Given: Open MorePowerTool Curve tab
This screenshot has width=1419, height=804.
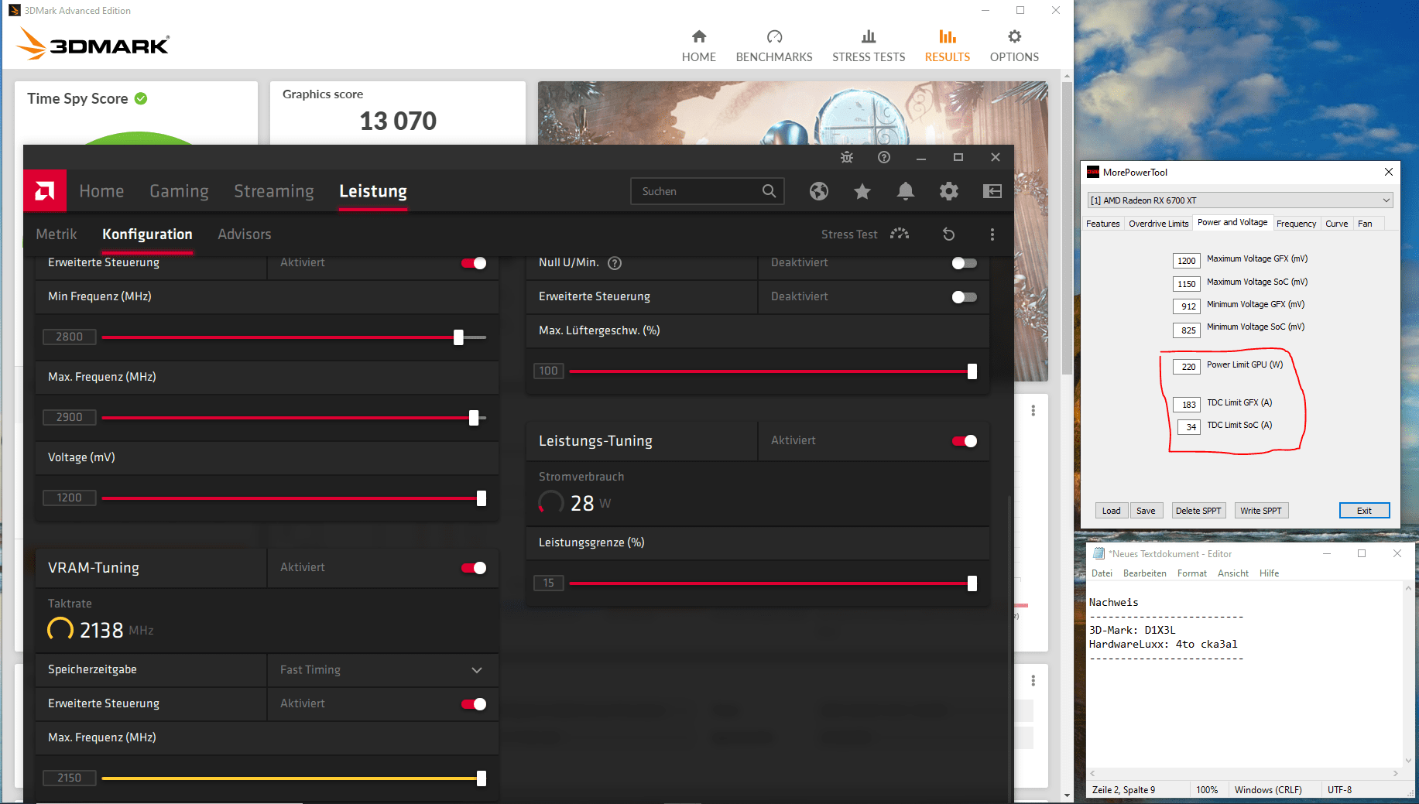Looking at the screenshot, I should point(1336,224).
